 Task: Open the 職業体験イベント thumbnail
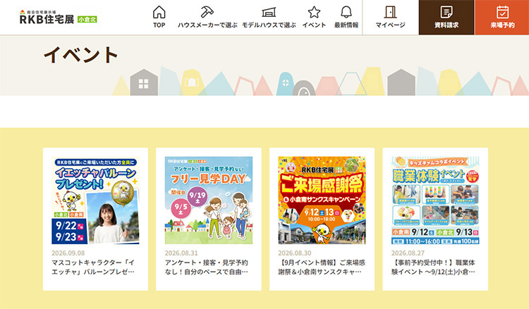pos(435,201)
